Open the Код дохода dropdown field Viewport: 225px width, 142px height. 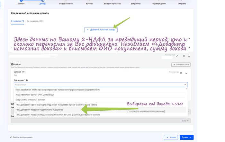(101, 85)
